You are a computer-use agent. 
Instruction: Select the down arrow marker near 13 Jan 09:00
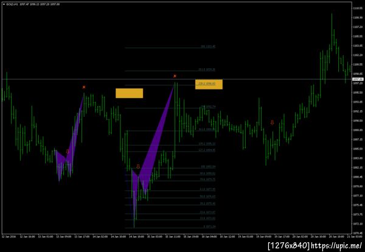68,152
